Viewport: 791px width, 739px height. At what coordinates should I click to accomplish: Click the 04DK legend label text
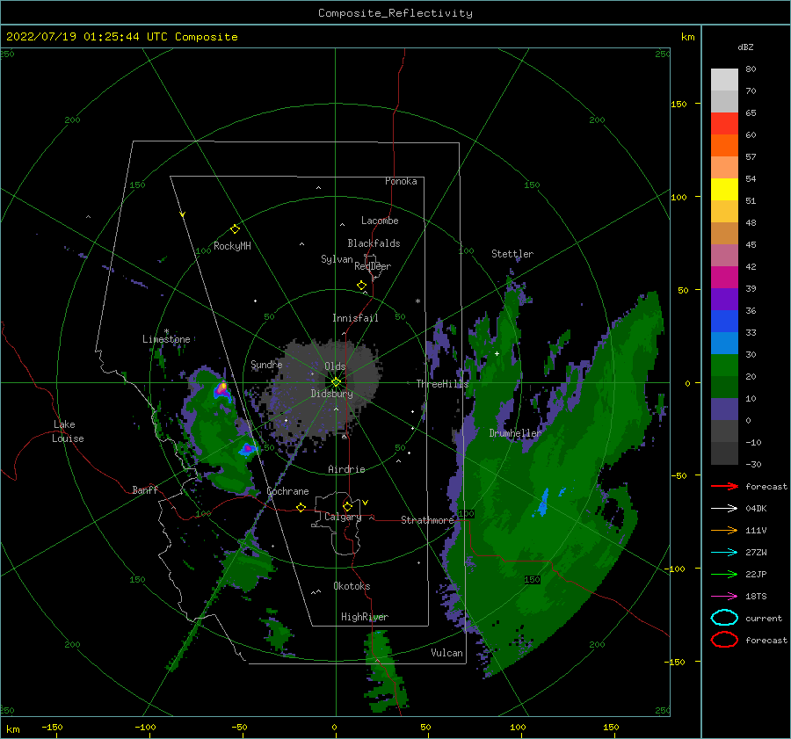coord(756,509)
